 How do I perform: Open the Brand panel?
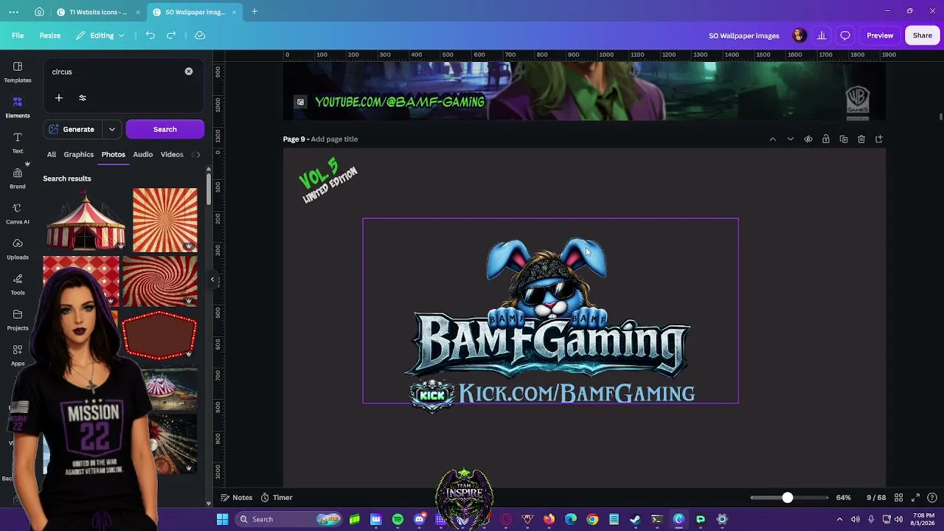click(x=18, y=178)
